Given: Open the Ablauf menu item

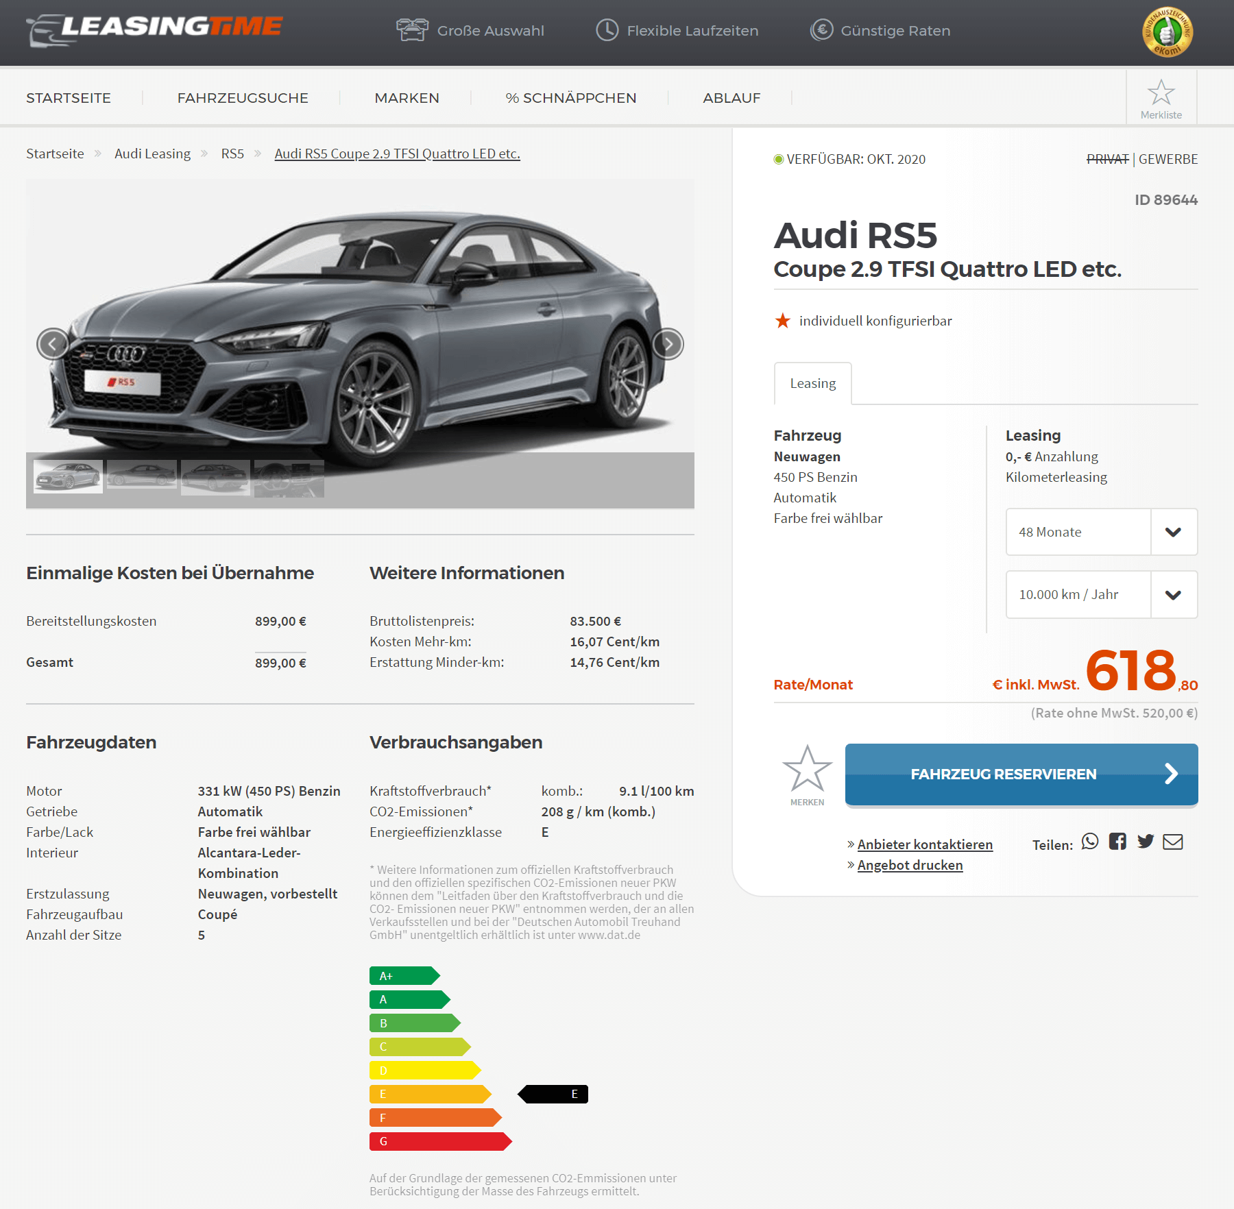Looking at the screenshot, I should tap(731, 98).
